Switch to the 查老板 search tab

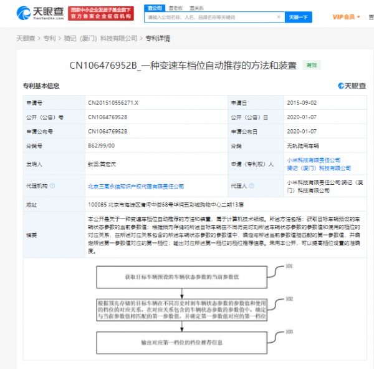175,9
